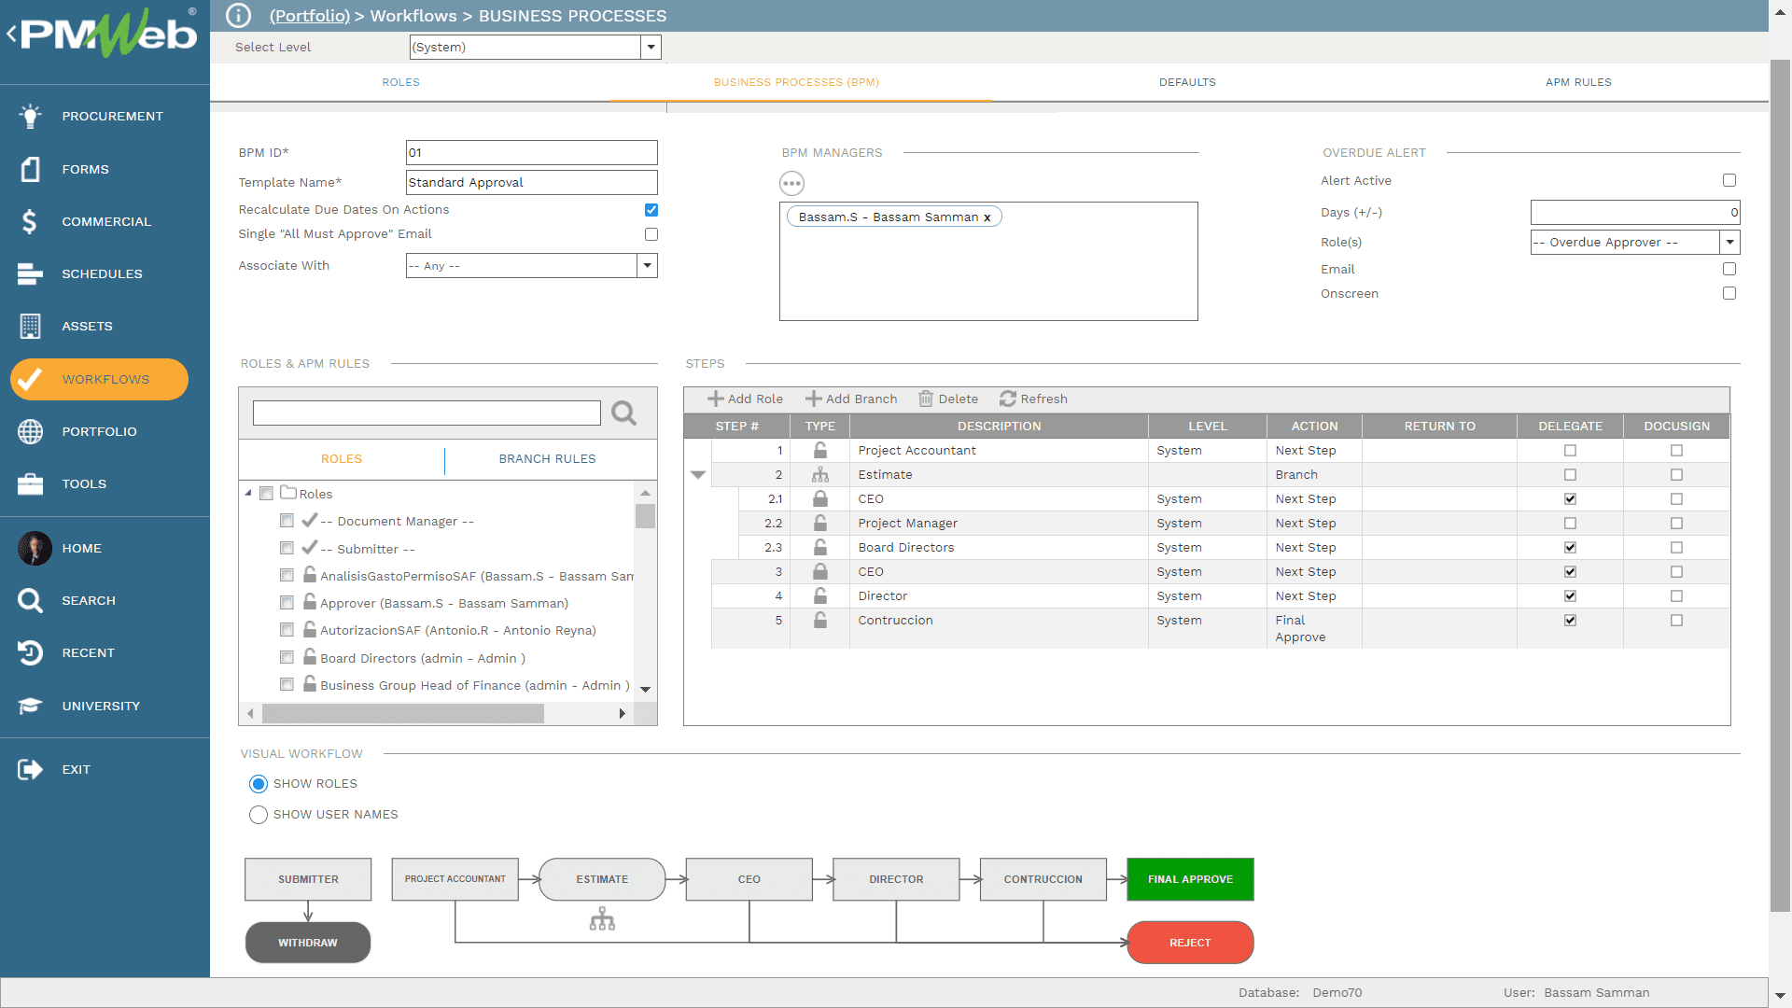Click the roles search magnifier icon
Image resolution: width=1792 pixels, height=1008 pixels.
pos(623,413)
